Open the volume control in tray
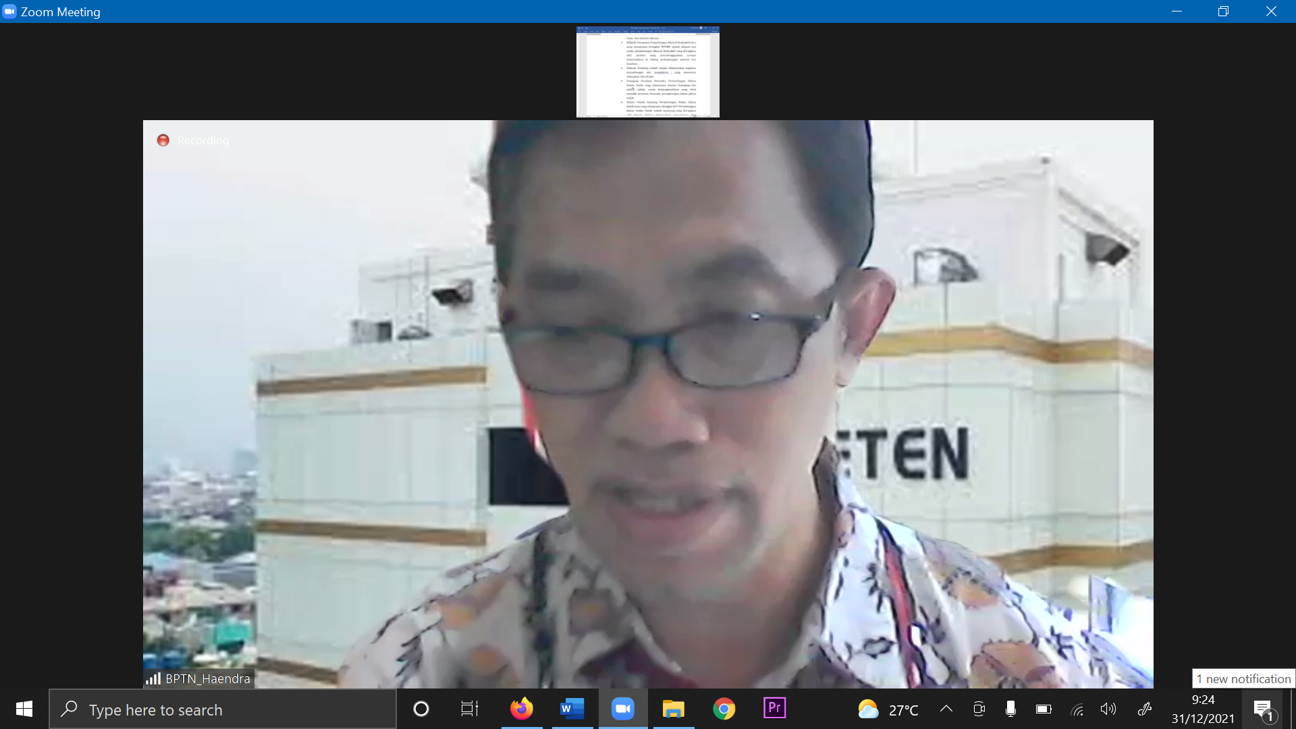The image size is (1296, 729). tap(1108, 709)
